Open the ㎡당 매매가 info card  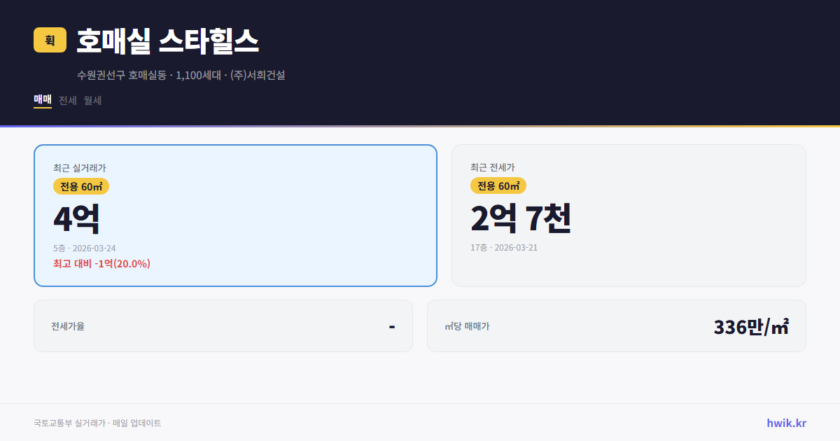click(x=616, y=325)
